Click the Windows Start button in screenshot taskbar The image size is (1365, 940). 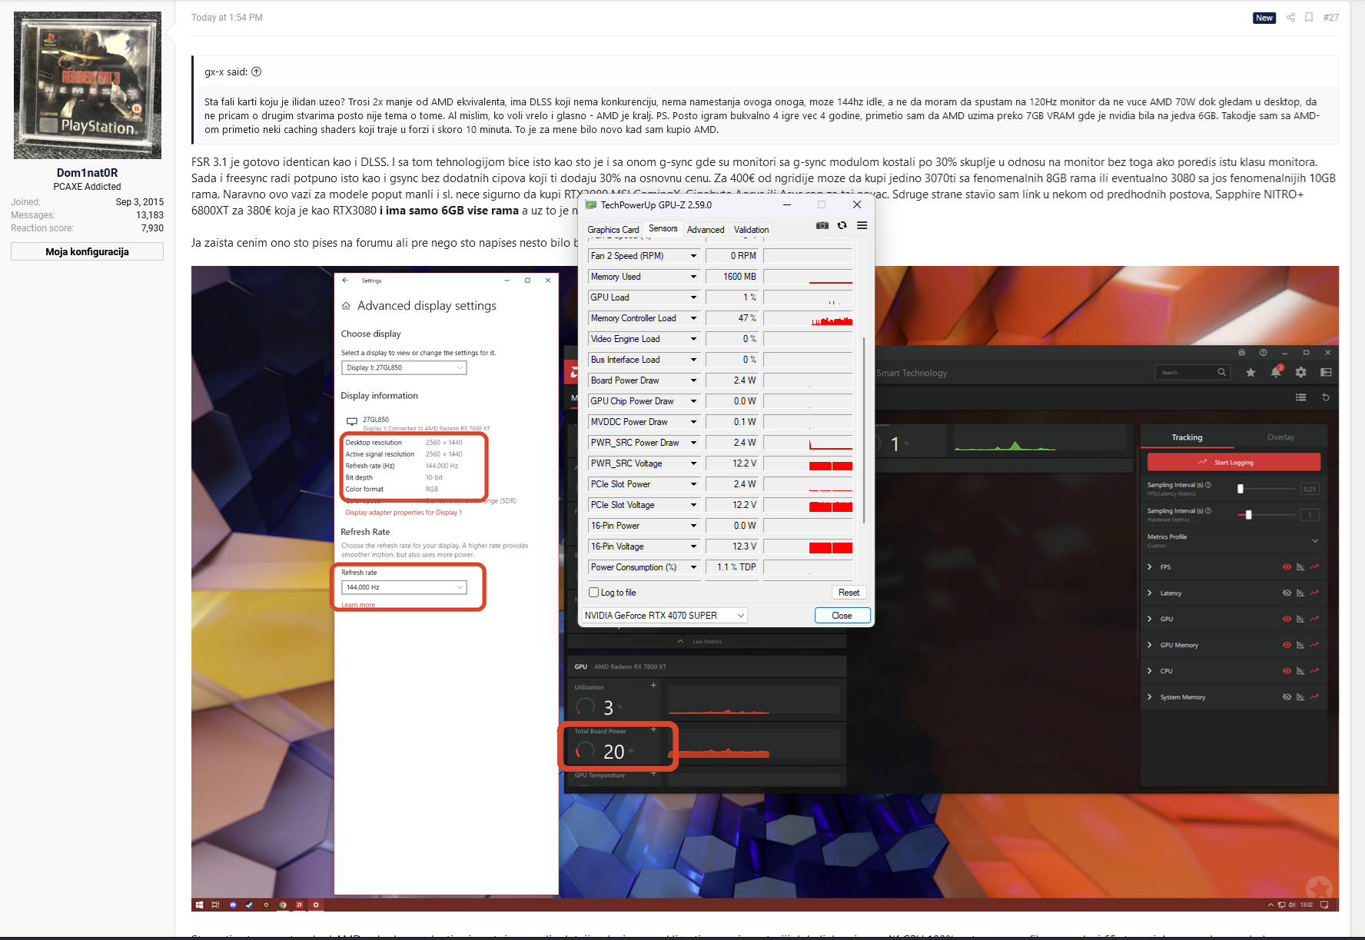(199, 905)
